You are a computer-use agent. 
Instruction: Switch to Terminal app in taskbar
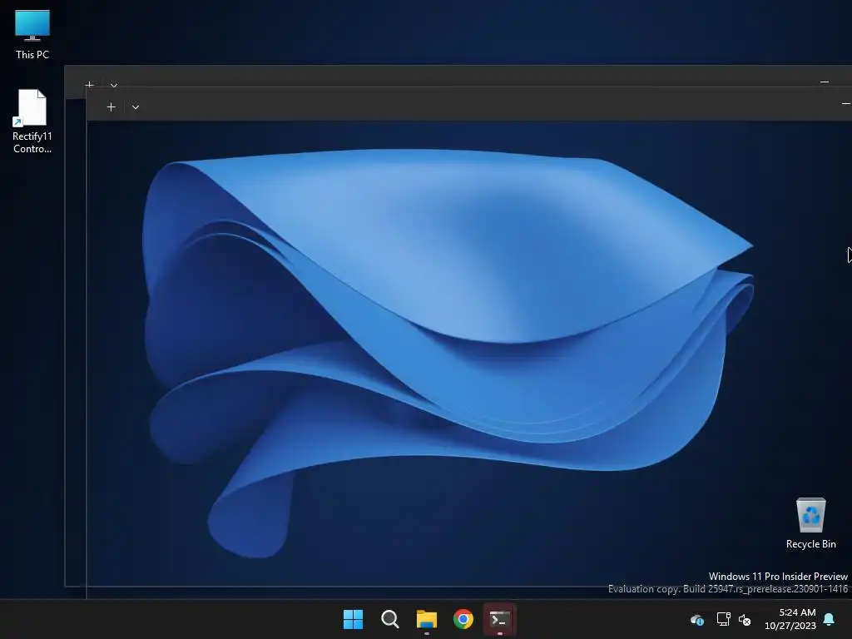point(500,619)
